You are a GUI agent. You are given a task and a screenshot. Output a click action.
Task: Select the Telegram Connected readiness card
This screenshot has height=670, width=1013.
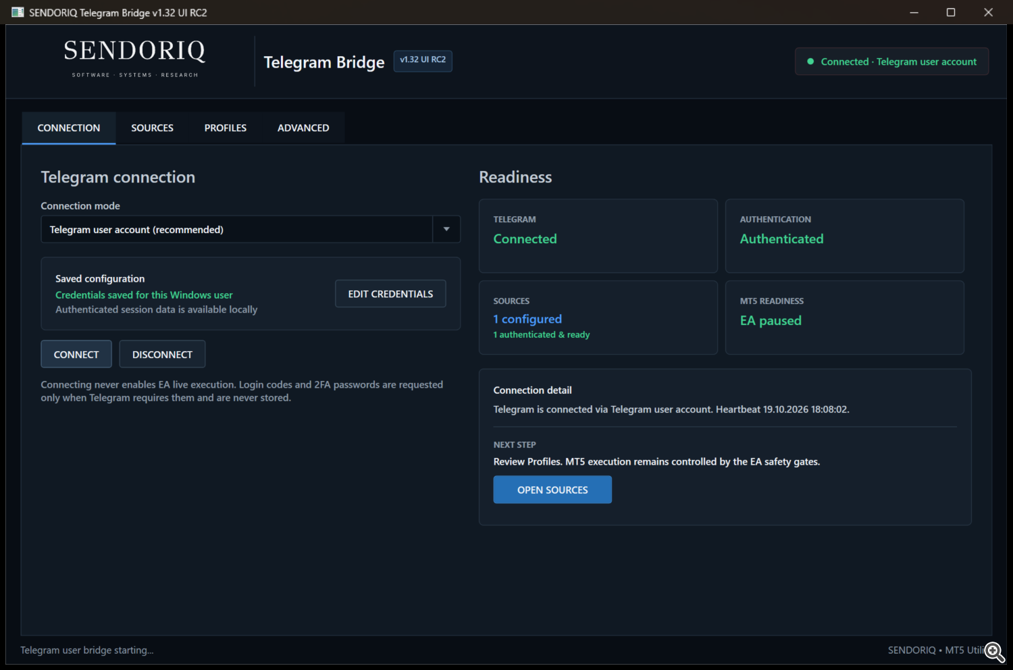pyautogui.click(x=598, y=236)
